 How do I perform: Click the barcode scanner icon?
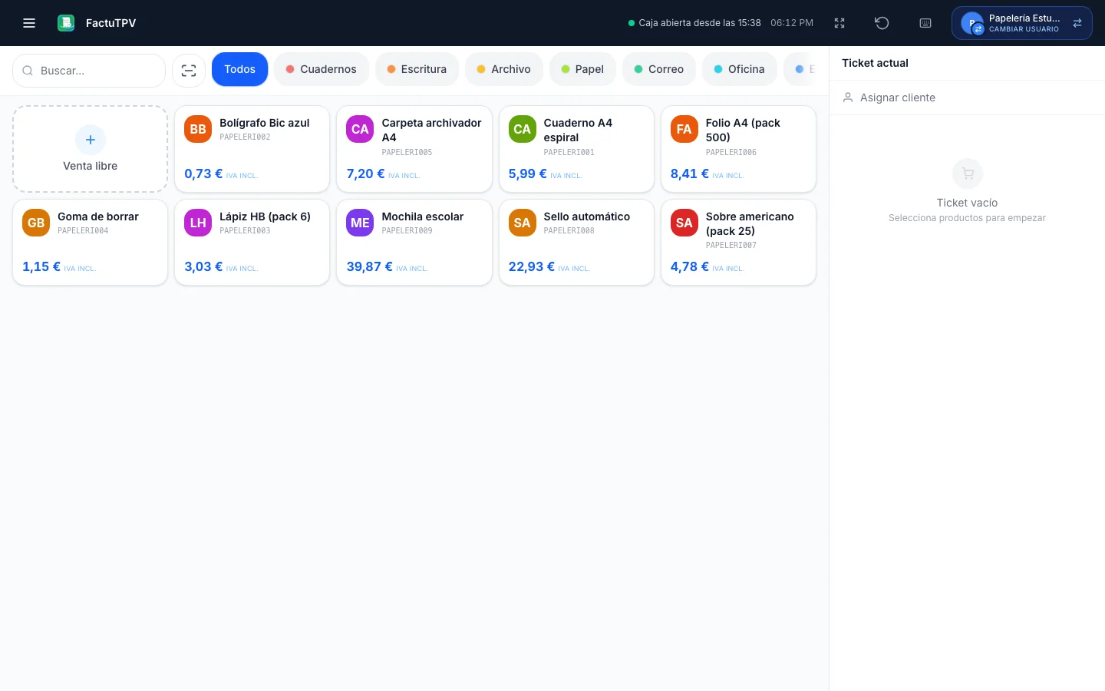[x=189, y=71]
